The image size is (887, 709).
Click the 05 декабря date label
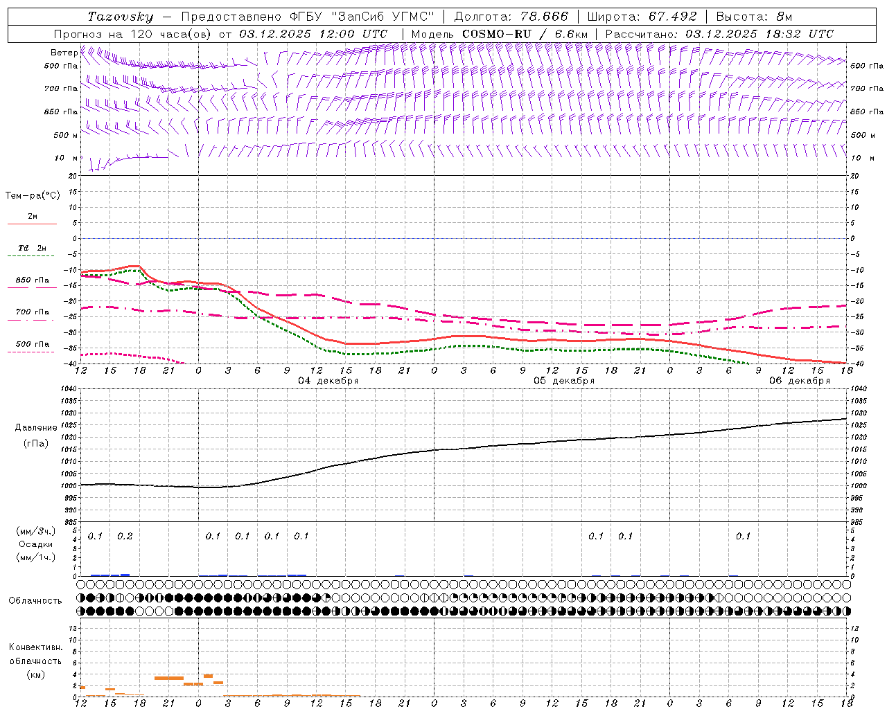pos(564,380)
